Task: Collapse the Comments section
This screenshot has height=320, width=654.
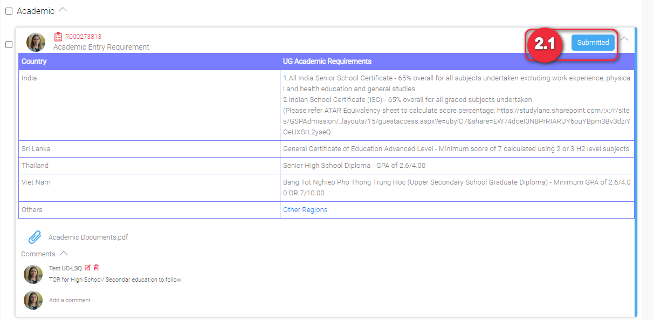Action: [64, 254]
